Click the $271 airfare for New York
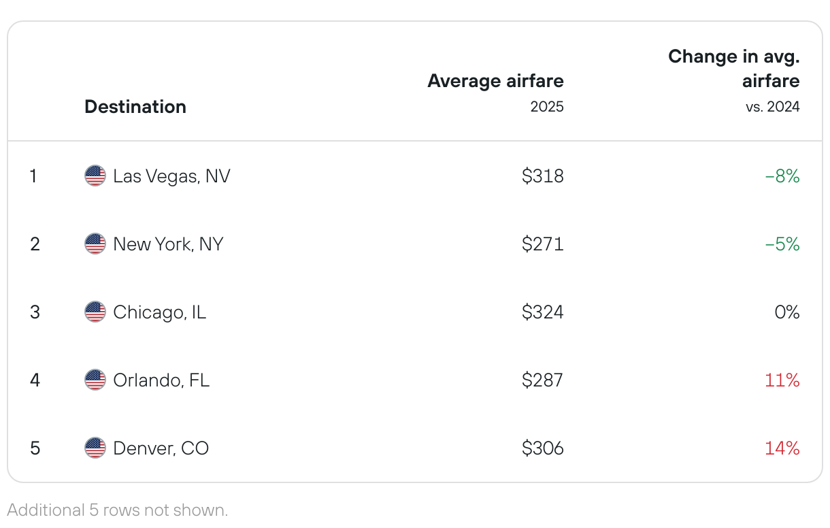 (x=543, y=244)
